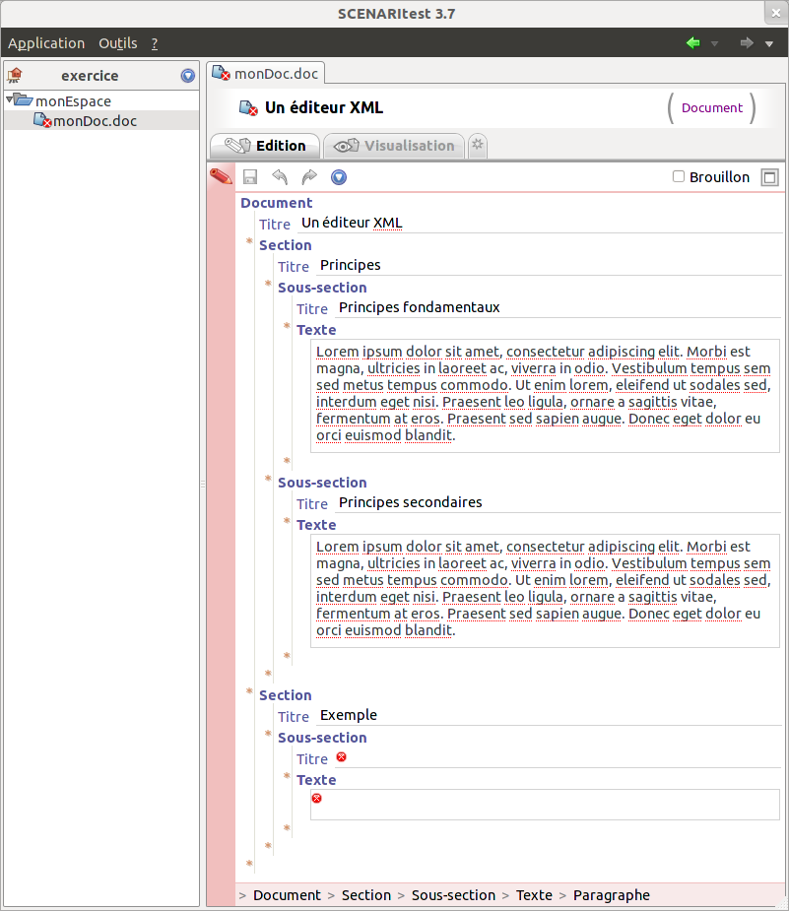Screen dimensions: 789x911
Task: Click the purple Document type label
Action: click(x=712, y=108)
